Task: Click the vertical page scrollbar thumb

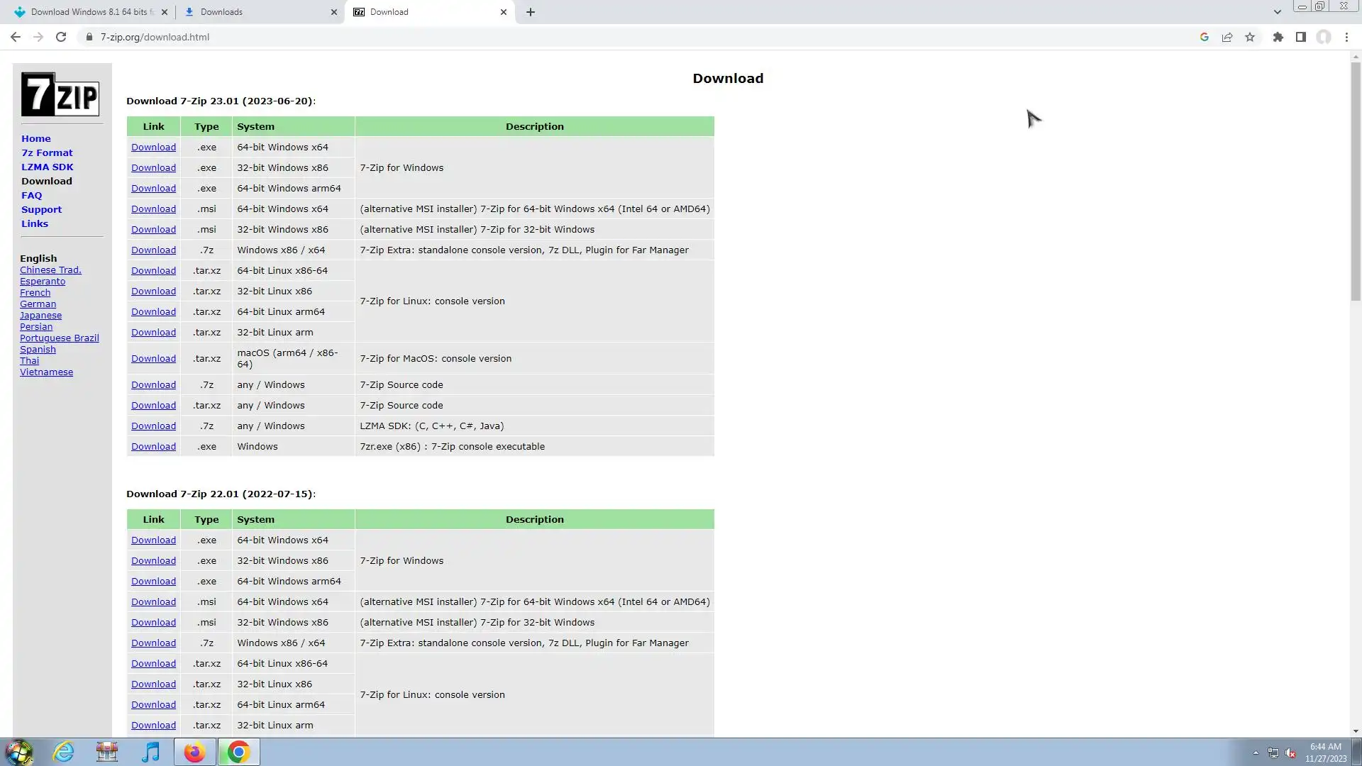Action: pyautogui.click(x=1356, y=181)
